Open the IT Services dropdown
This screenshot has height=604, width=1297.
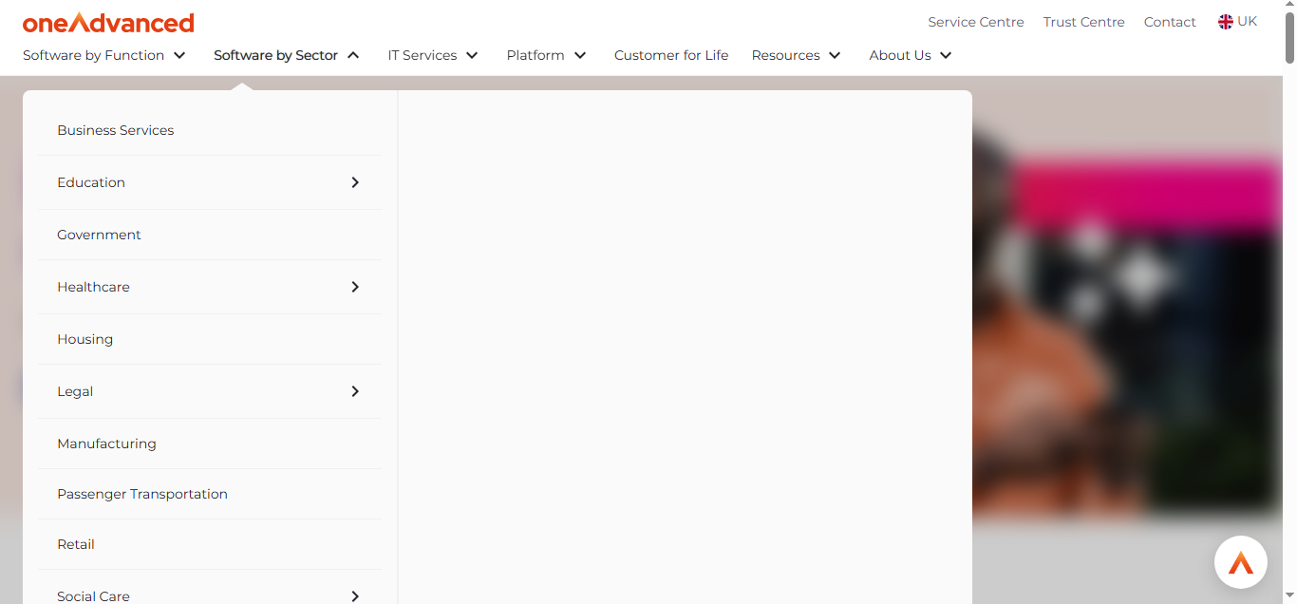tap(432, 55)
